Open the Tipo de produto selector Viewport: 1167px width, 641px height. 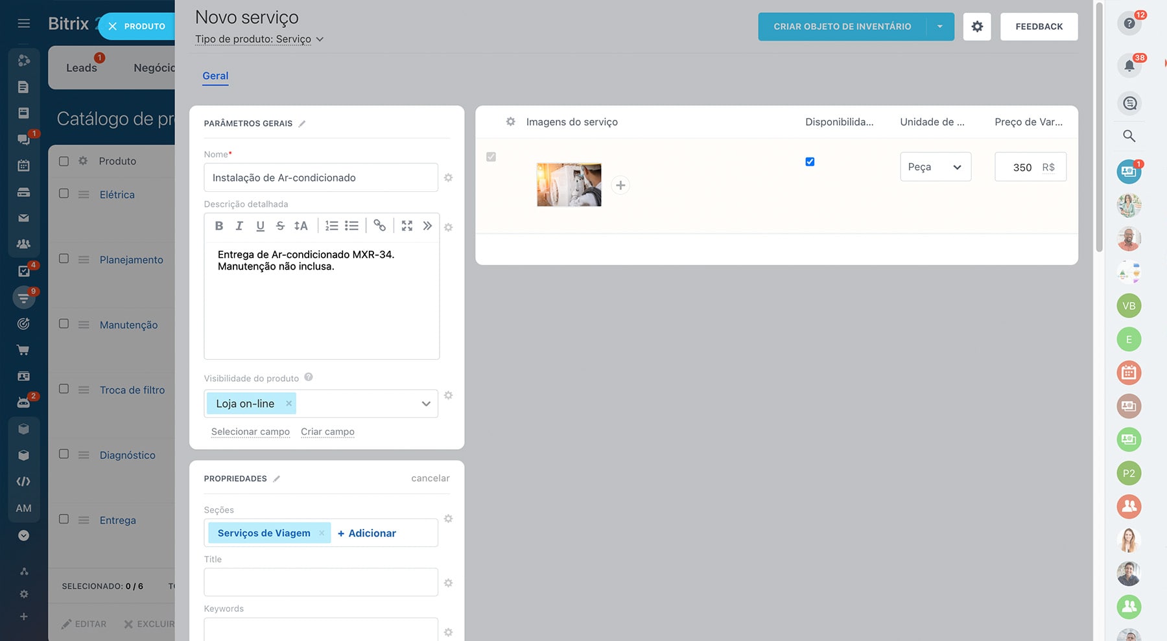pyautogui.click(x=259, y=39)
